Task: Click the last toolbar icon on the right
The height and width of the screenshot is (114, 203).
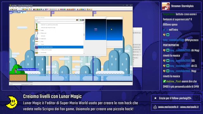Action: [91, 9]
